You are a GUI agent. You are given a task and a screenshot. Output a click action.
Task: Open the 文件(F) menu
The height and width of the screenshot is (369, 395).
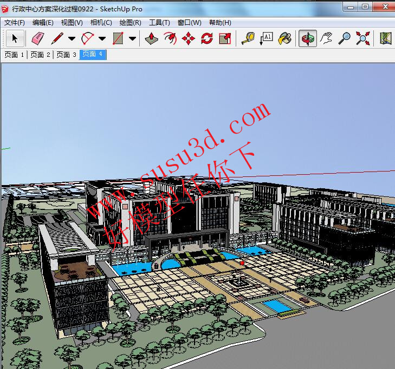[15, 23]
